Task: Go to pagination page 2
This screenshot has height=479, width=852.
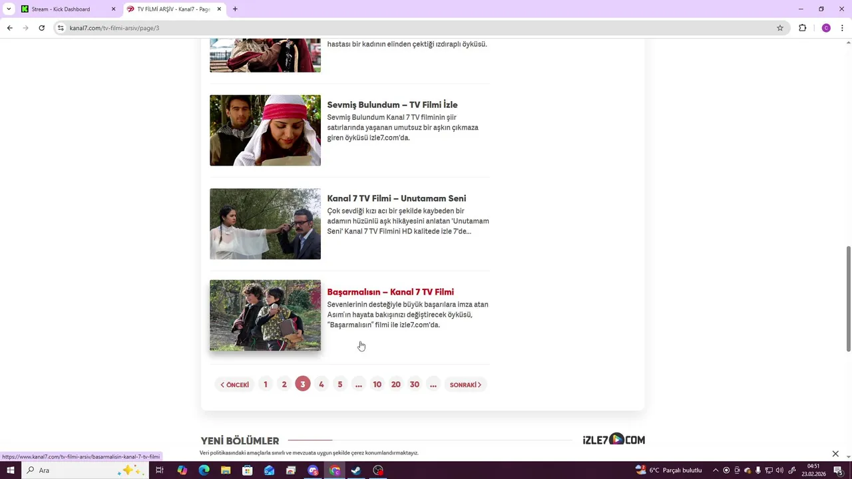Action: [x=284, y=385]
